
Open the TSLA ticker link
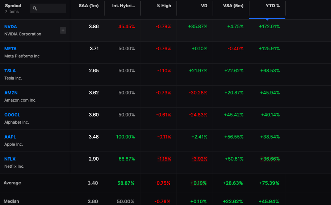coord(10,71)
